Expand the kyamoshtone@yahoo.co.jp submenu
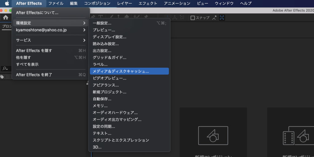Viewport: 314px width, 157px height. pyautogui.click(x=51, y=30)
